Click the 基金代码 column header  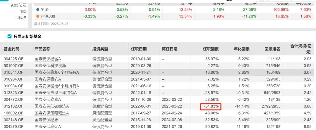11,49
